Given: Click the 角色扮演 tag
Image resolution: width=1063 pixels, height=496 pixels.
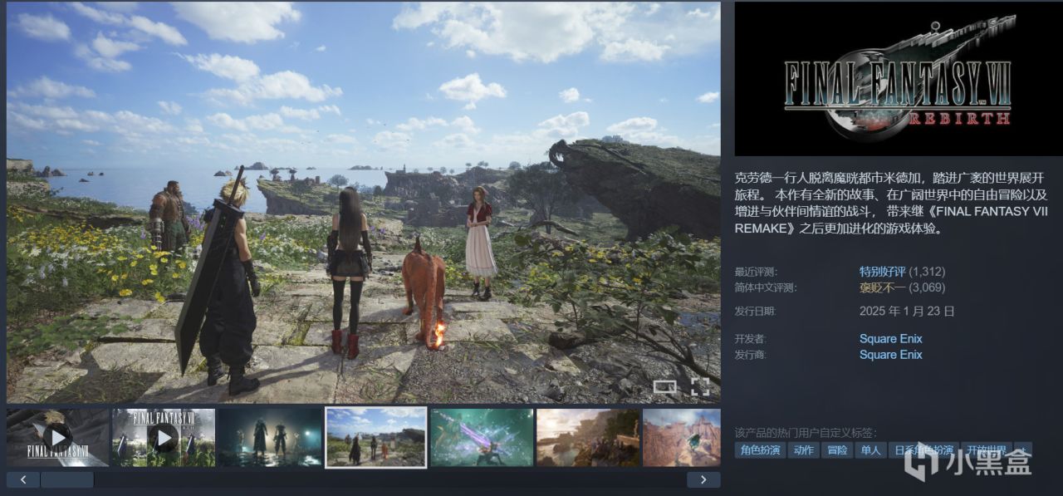Looking at the screenshot, I should coord(760,449).
